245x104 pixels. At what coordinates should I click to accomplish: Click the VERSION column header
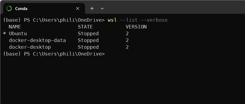(x=136, y=27)
